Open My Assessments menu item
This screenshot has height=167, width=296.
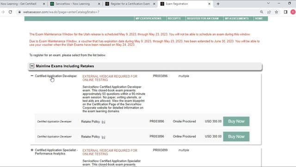point(237,19)
